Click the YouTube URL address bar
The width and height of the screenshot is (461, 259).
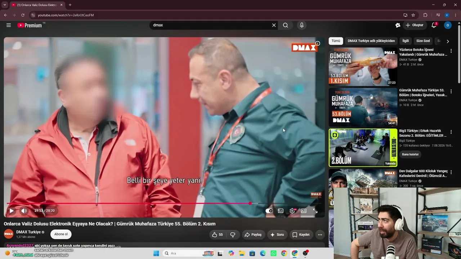pos(216,15)
